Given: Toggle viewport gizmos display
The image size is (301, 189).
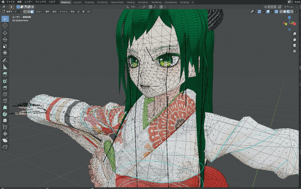Looking at the screenshot, I should tap(259, 11).
